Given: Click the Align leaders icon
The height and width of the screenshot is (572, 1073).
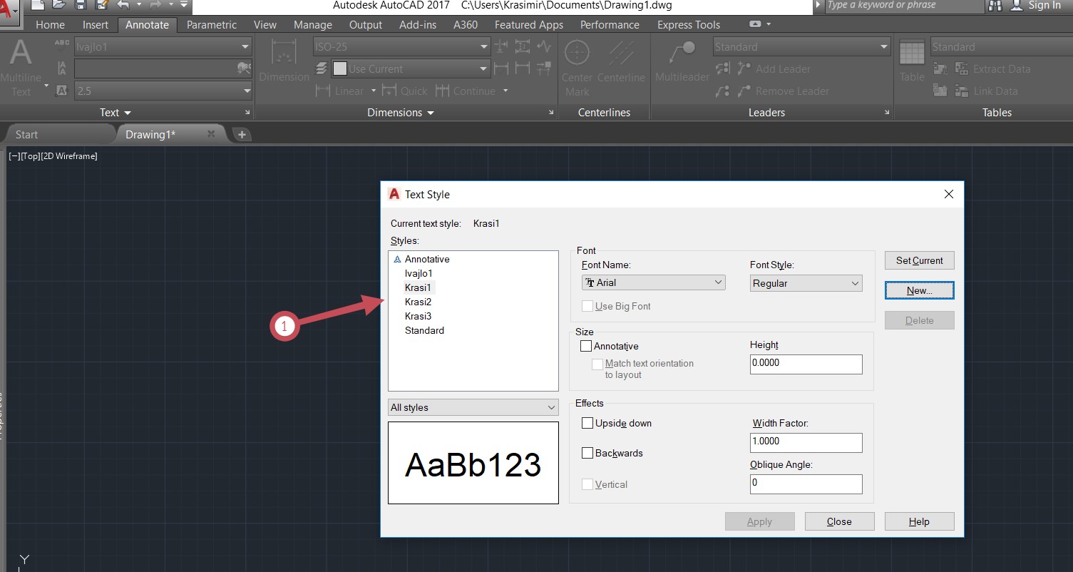Looking at the screenshot, I should pos(723,68).
